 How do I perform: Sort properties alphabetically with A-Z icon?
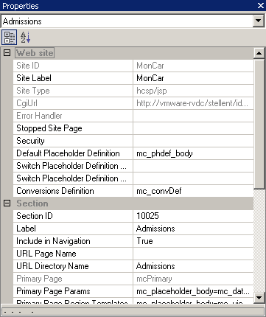25,38
